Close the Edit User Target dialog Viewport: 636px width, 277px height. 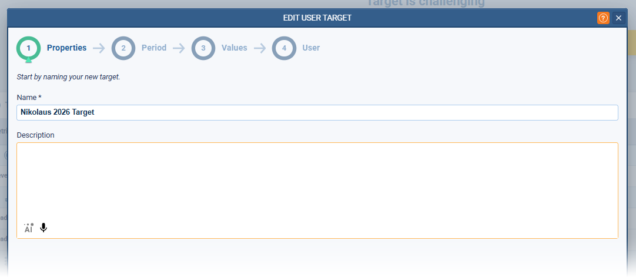618,18
